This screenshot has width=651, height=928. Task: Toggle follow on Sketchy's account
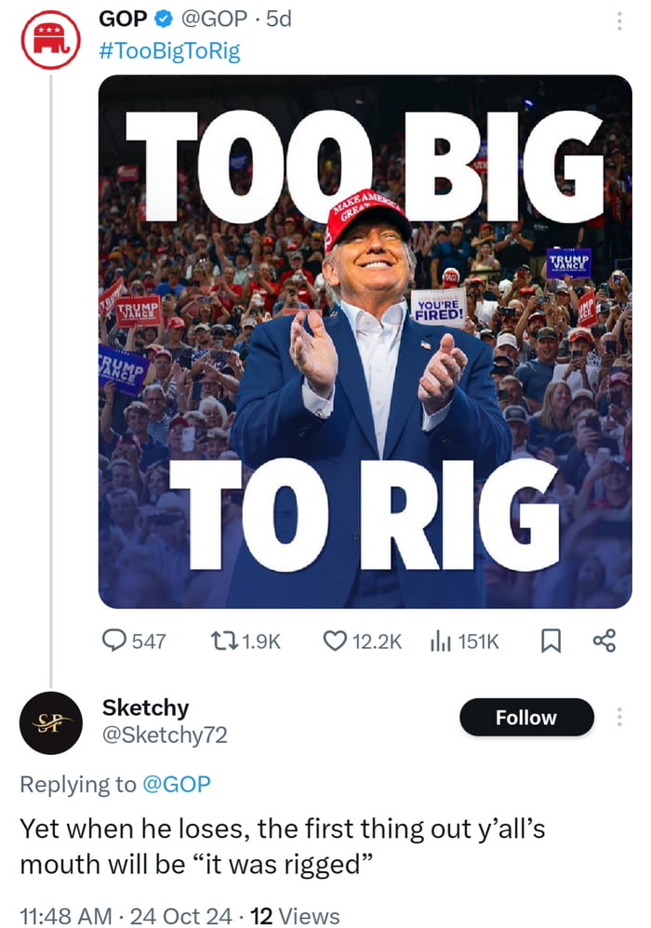pos(526,717)
